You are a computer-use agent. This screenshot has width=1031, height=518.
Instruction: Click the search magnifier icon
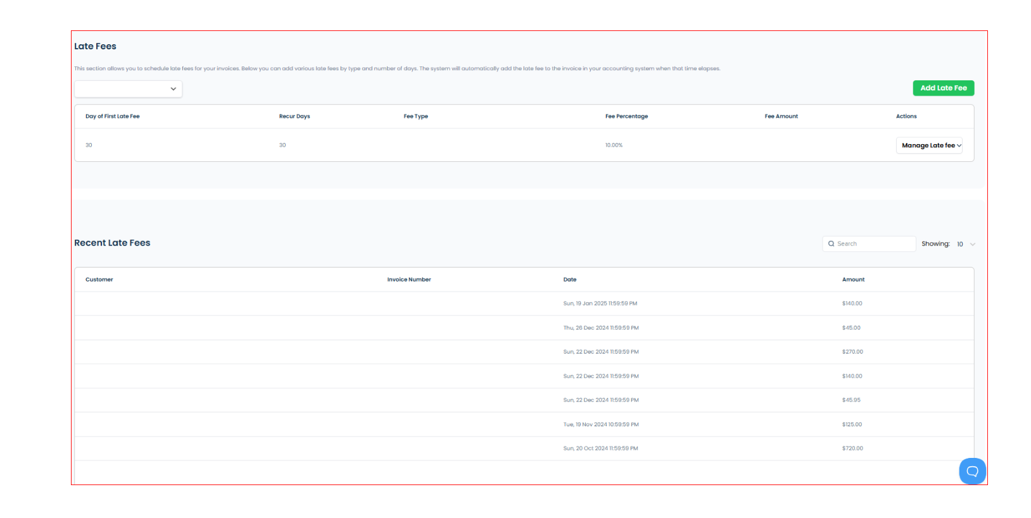(831, 244)
